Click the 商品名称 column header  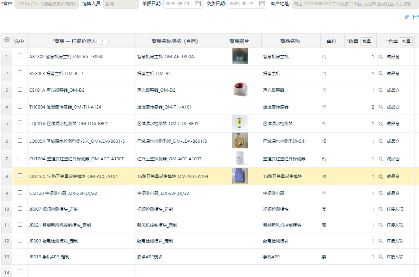(291, 41)
